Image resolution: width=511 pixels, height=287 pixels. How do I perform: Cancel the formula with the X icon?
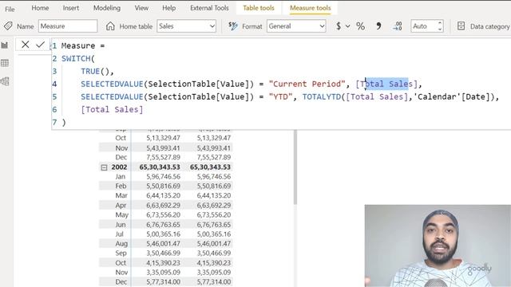(25, 45)
